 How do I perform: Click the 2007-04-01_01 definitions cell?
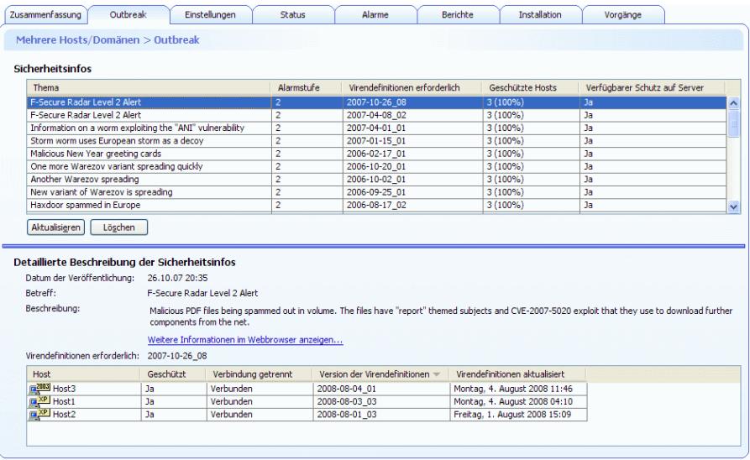(413, 128)
